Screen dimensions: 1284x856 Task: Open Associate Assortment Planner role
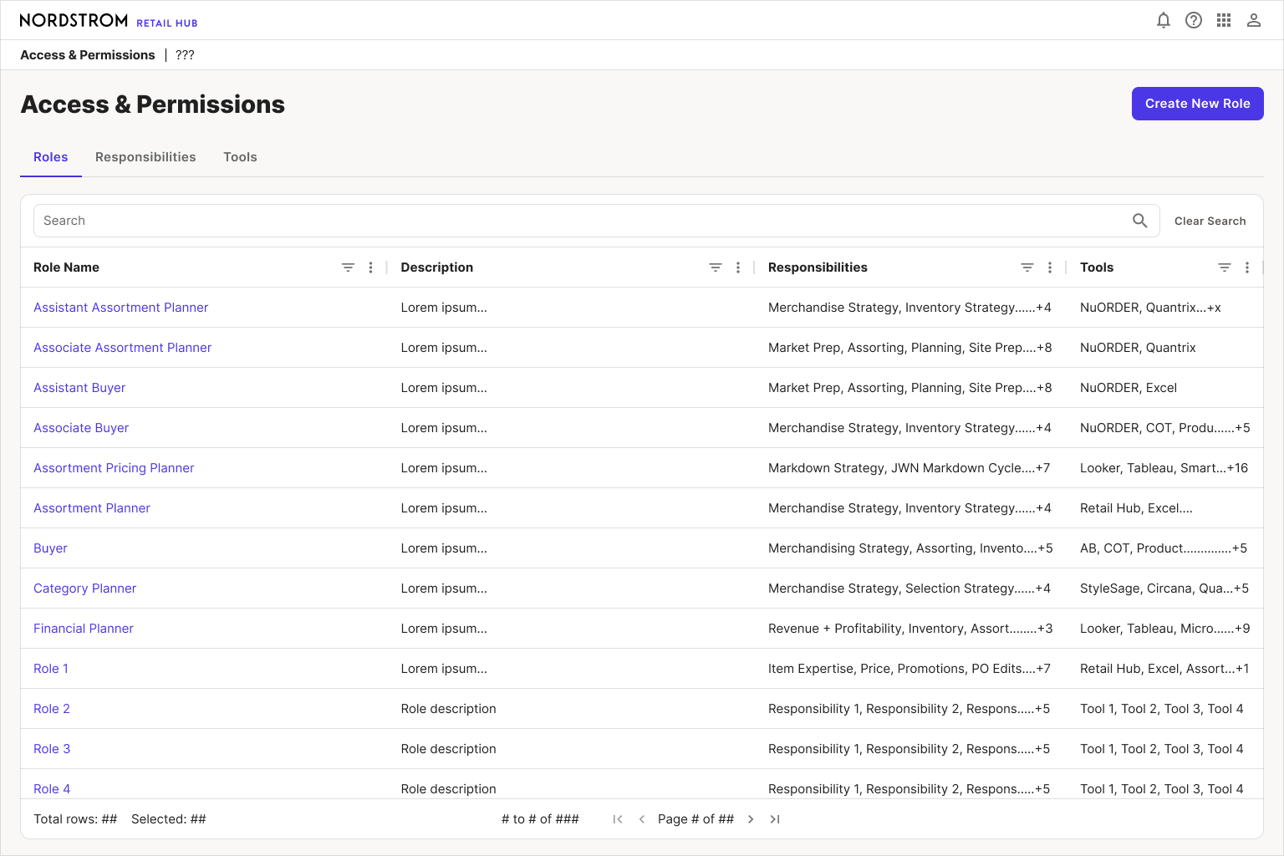tap(123, 348)
